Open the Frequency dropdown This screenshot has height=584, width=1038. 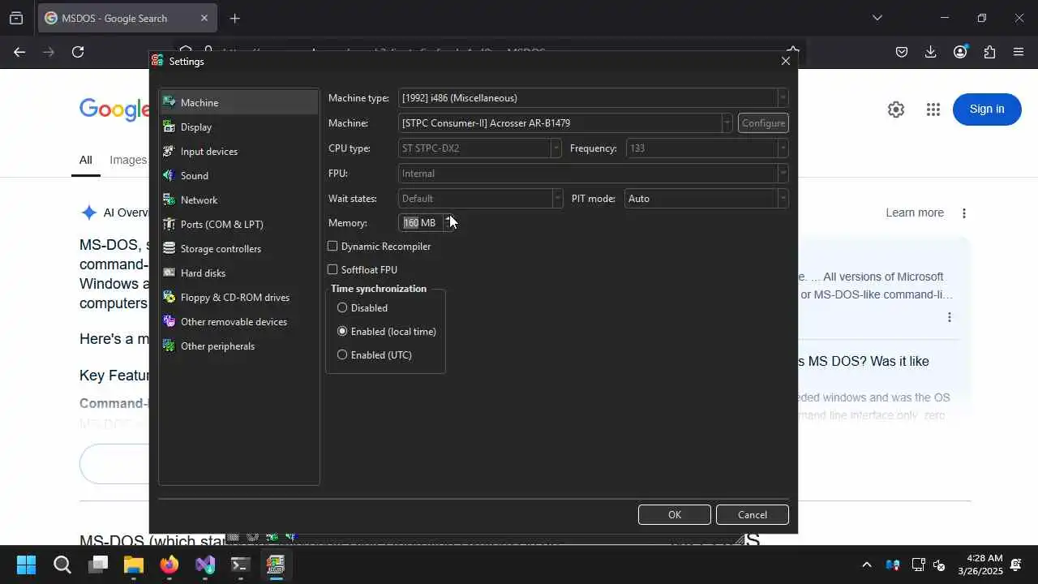coord(707,148)
